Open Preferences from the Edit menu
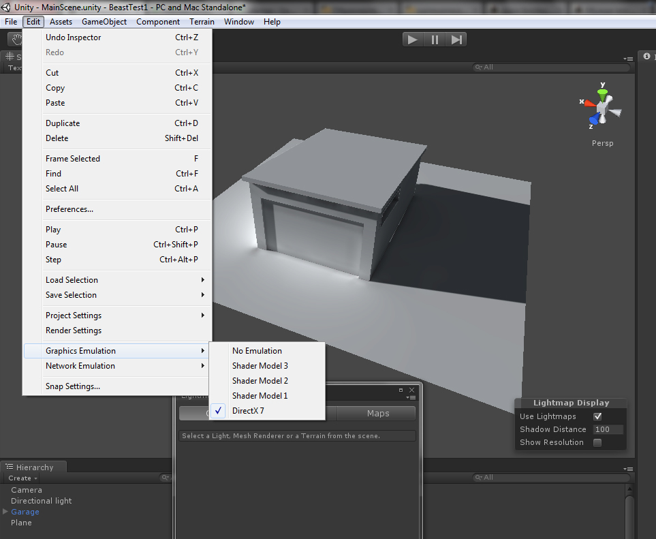 69,209
